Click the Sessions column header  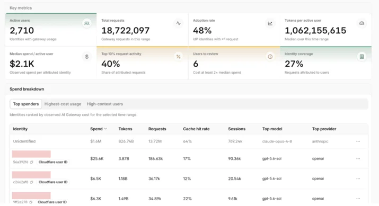click(x=236, y=129)
